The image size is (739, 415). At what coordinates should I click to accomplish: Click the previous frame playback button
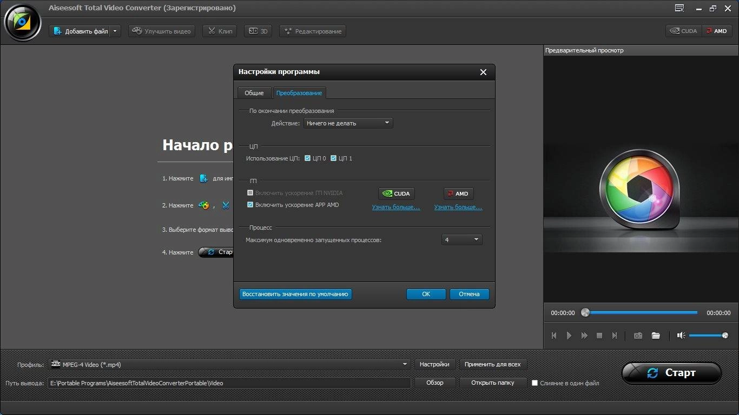(554, 336)
